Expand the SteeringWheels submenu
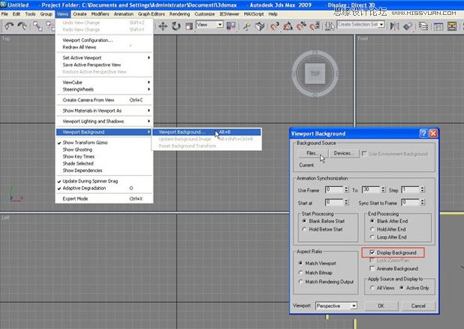This screenshot has height=329, width=464. pyautogui.click(x=104, y=89)
